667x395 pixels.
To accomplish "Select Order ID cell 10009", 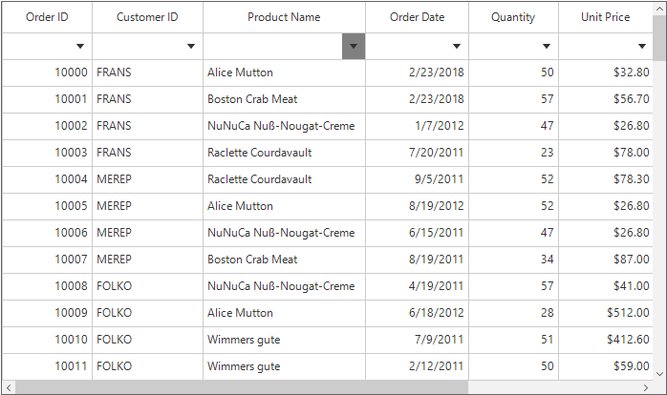I will 47,314.
